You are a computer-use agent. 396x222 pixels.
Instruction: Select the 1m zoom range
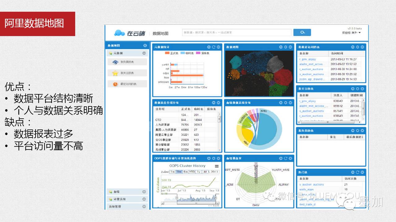(173, 172)
